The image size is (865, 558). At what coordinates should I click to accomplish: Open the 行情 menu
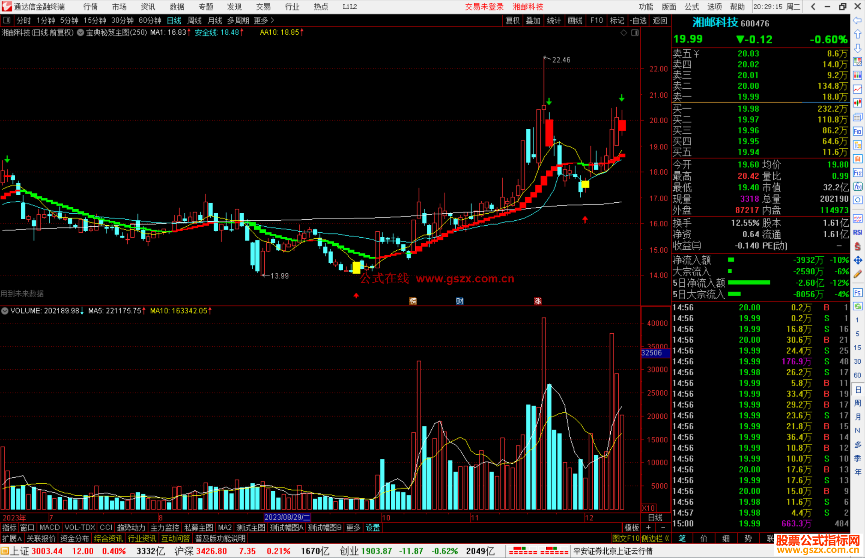(x=90, y=6)
